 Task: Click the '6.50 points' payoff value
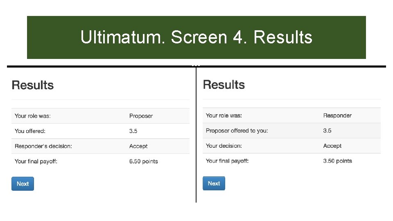[143, 161]
